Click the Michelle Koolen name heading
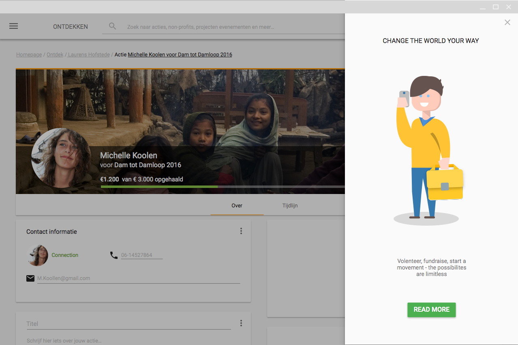 click(x=128, y=155)
